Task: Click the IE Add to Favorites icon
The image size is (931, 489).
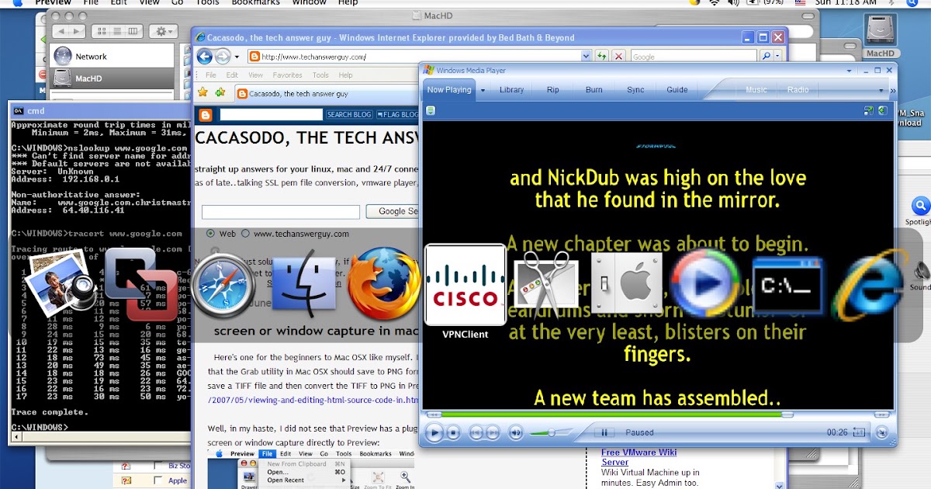Action: (x=220, y=92)
